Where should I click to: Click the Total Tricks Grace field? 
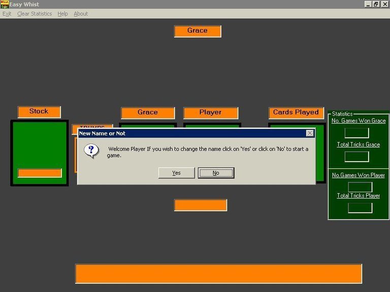pyautogui.click(x=356, y=157)
